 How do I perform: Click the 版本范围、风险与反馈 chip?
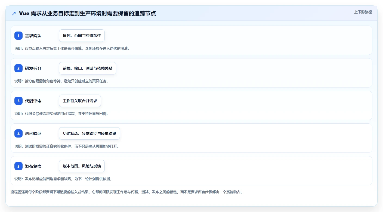click(x=82, y=166)
